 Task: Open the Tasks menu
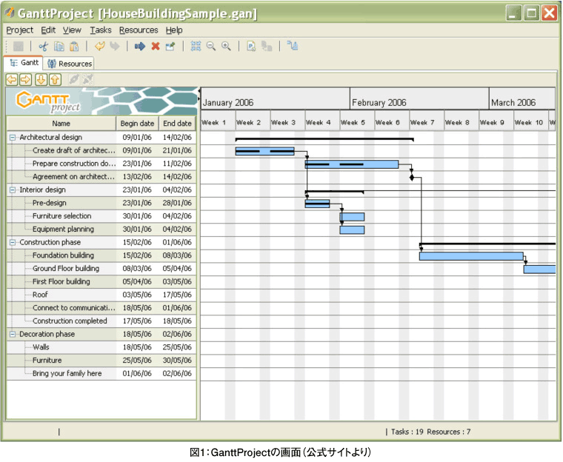101,30
